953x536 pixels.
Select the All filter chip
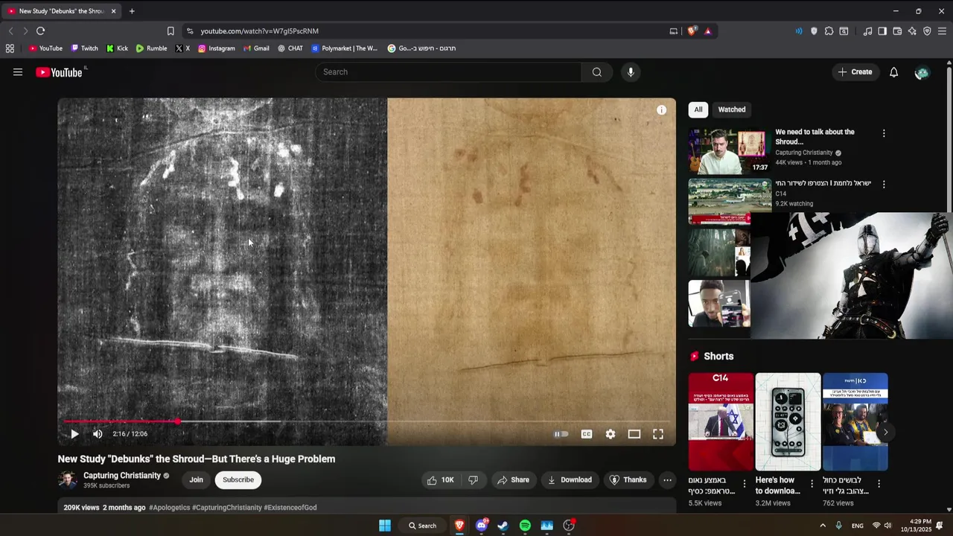click(698, 109)
